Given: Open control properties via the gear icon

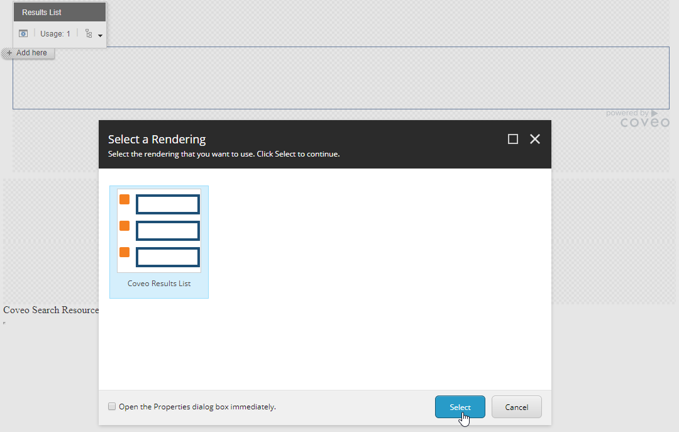Looking at the screenshot, I should [23, 33].
